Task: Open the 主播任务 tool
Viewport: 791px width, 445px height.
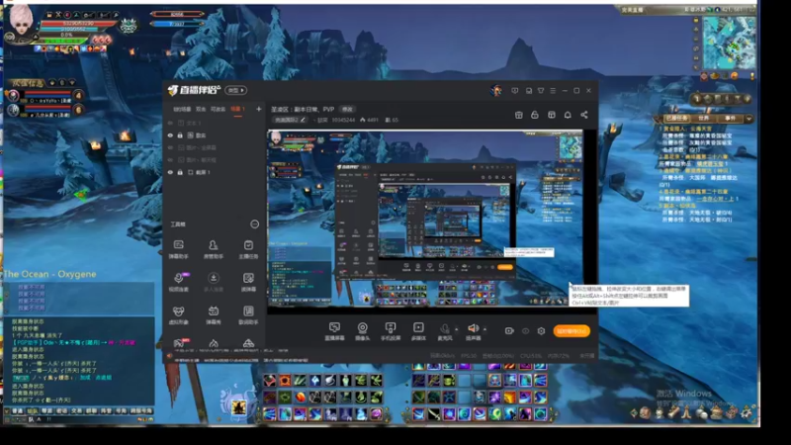Action: tap(248, 249)
